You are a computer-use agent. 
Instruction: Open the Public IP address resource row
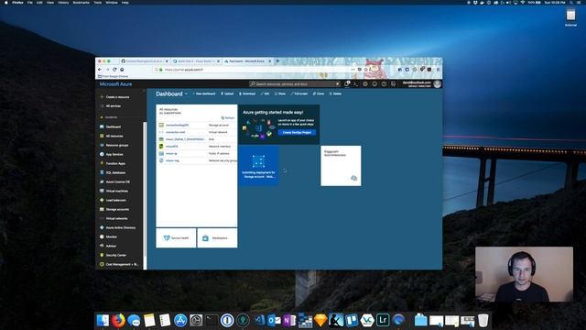coord(197,153)
